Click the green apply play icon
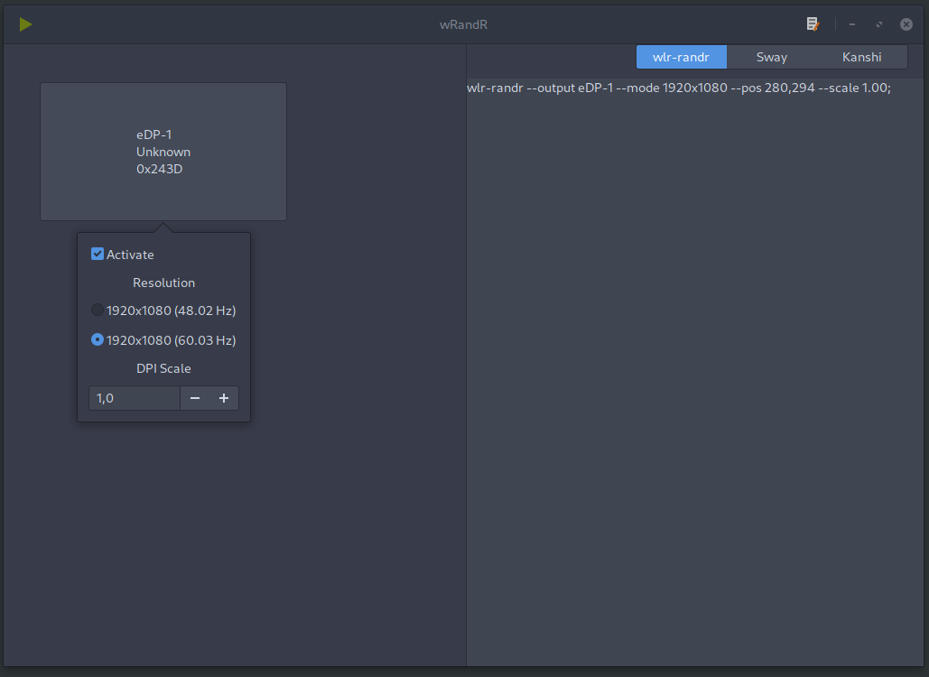929x677 pixels. point(25,24)
